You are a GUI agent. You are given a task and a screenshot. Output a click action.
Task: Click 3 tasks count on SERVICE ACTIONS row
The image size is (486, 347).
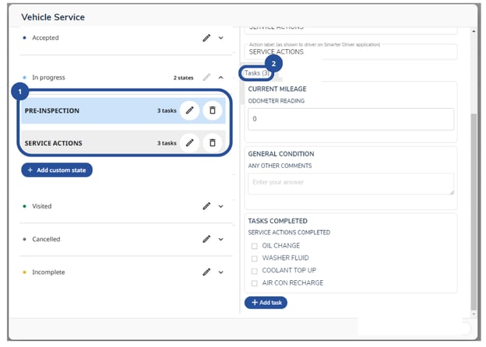(x=167, y=143)
